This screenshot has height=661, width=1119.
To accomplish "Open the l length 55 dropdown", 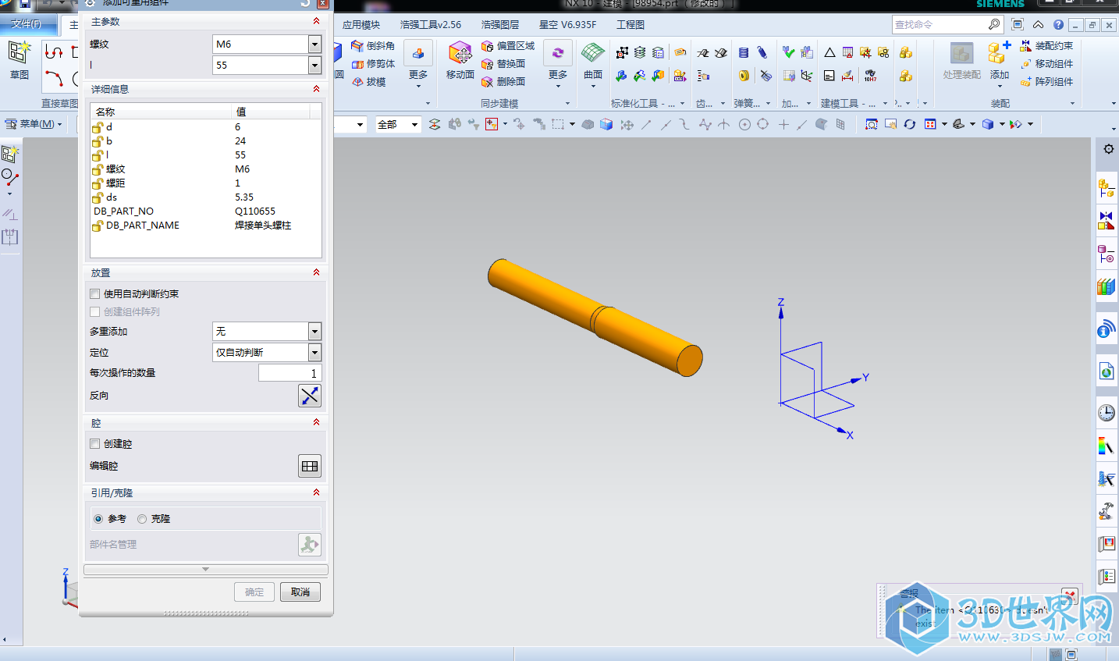I will click(314, 66).
